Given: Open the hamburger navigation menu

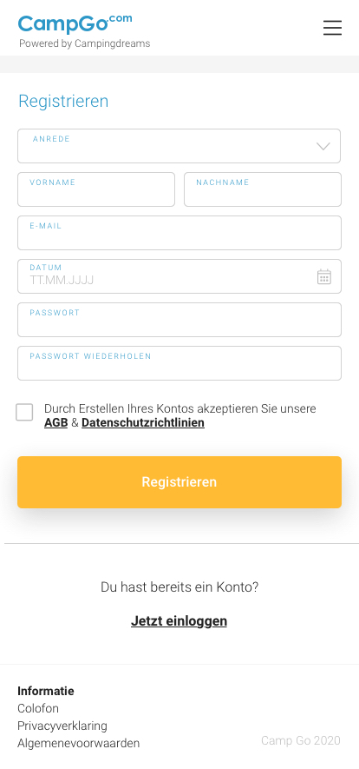Looking at the screenshot, I should (x=333, y=28).
